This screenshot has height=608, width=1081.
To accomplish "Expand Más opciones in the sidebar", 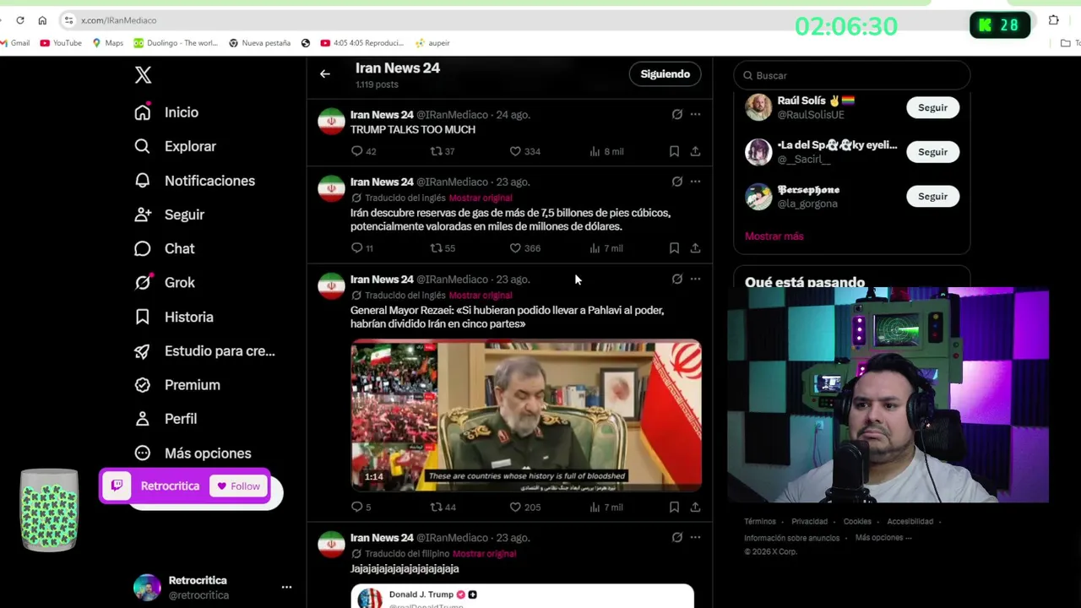I will tap(192, 453).
